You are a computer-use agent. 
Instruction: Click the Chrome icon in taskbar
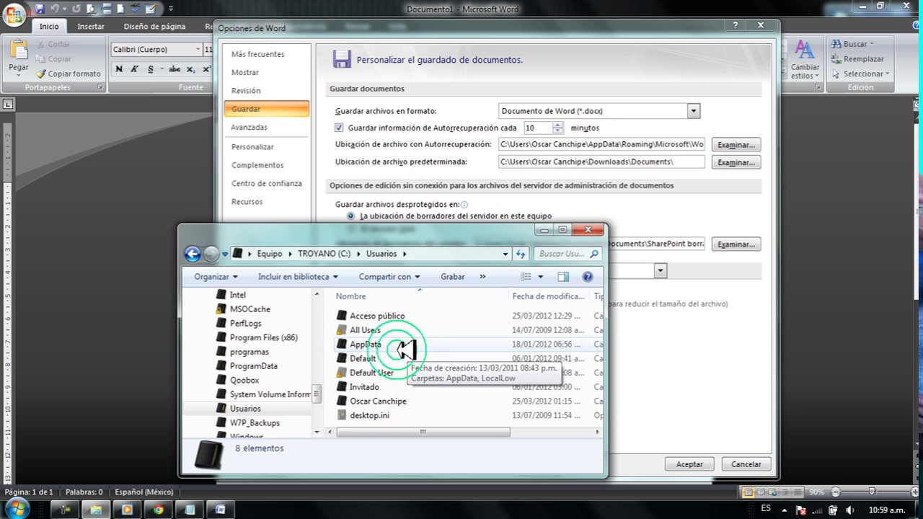pos(158,510)
